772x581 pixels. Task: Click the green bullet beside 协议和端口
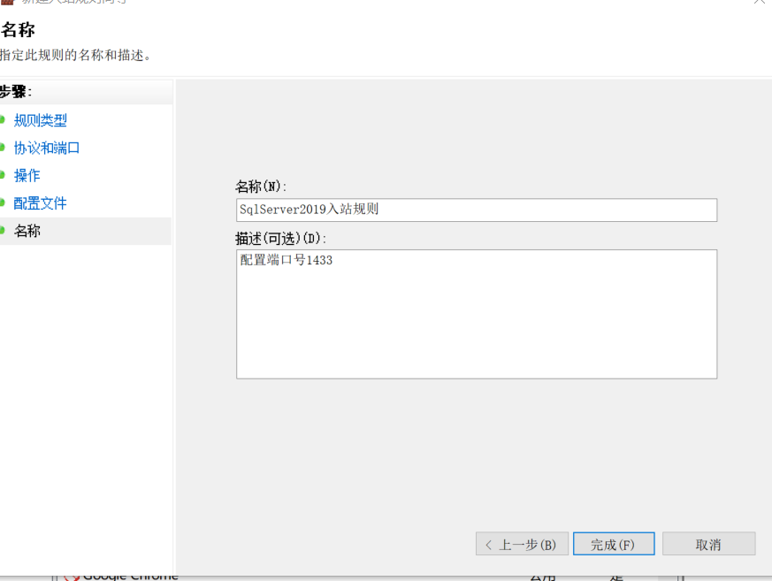coord(2,147)
